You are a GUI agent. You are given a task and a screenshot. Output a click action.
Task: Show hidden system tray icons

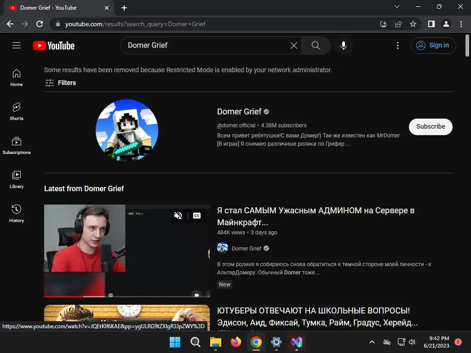(x=372, y=342)
